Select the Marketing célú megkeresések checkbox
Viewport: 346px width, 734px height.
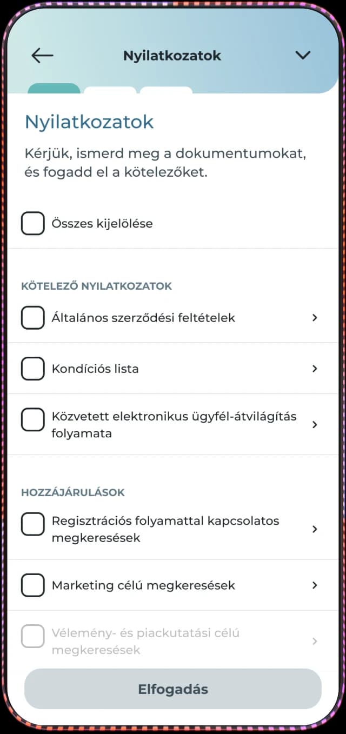tap(32, 585)
